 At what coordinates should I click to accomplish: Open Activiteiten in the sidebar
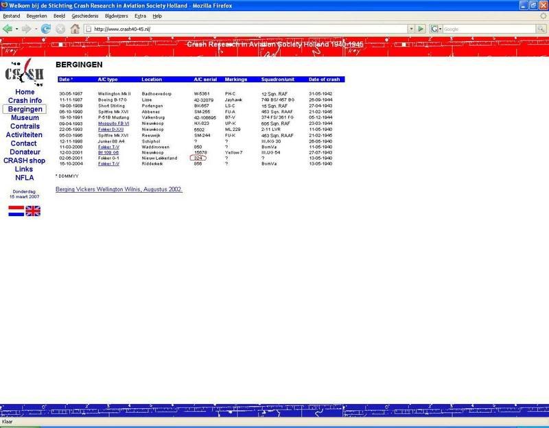point(24,134)
